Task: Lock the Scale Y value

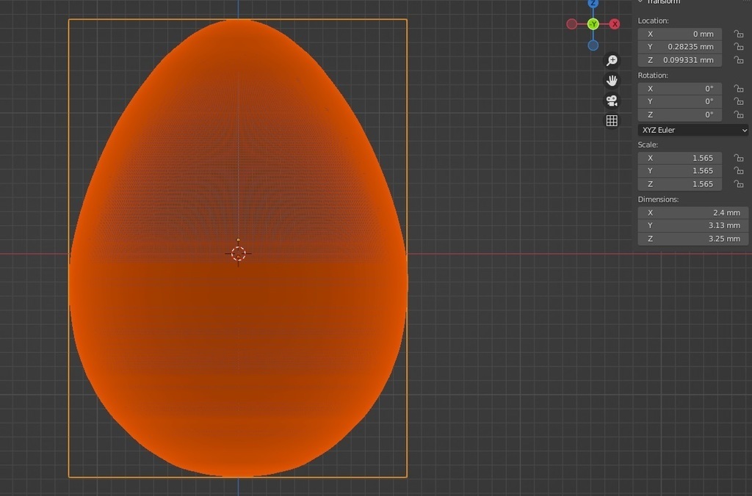Action: point(739,171)
